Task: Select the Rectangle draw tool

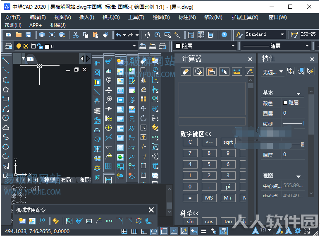Action: point(6,99)
